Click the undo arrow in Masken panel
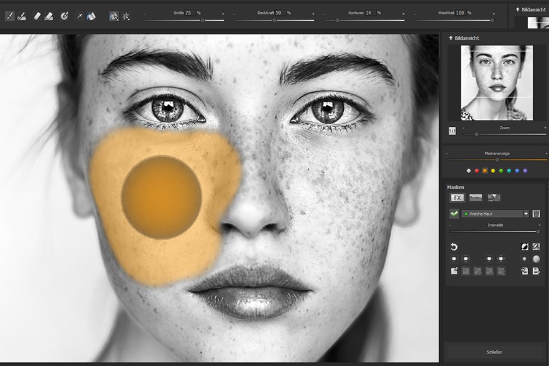Viewport: 549px width, 366px height. click(454, 247)
